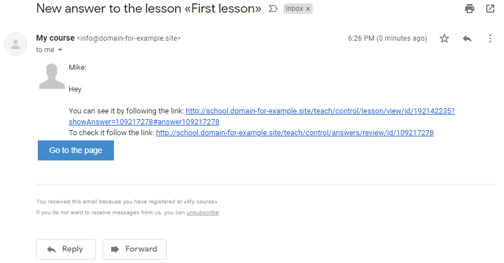Star this email message
The height and width of the screenshot is (263, 504).
tap(444, 38)
